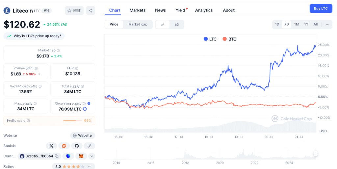Open the About tab
The width and height of the screenshot is (337, 169).
(x=229, y=10)
